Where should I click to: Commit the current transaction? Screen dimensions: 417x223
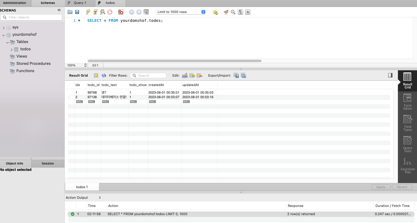tap(132, 12)
